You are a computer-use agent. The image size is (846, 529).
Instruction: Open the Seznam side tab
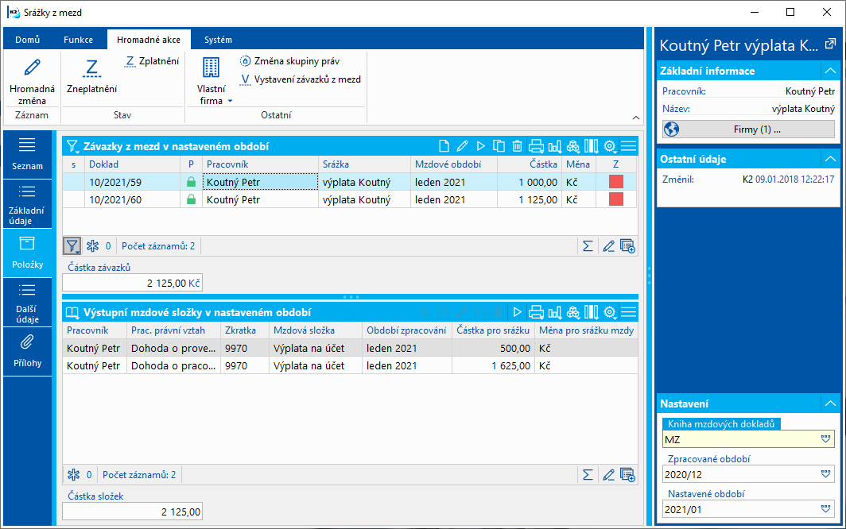28,154
